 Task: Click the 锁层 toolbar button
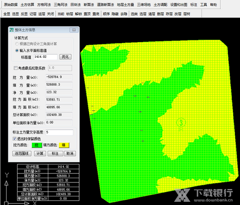click(69, 14)
